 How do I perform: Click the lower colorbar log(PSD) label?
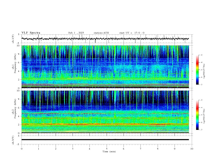click(204, 116)
